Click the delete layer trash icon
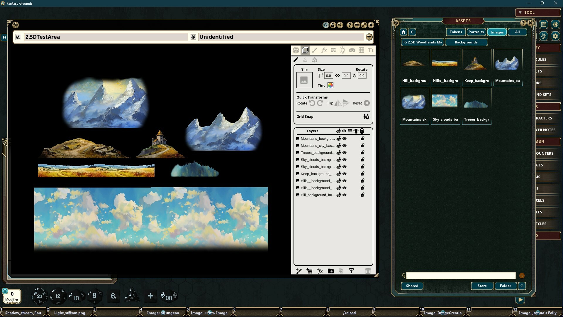Viewport: 563px width, 317px height. click(368, 271)
